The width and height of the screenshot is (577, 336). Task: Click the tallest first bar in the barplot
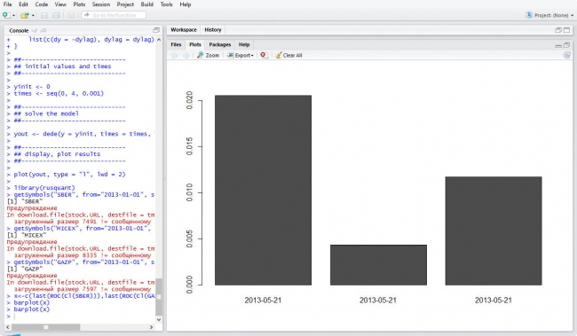click(x=263, y=190)
